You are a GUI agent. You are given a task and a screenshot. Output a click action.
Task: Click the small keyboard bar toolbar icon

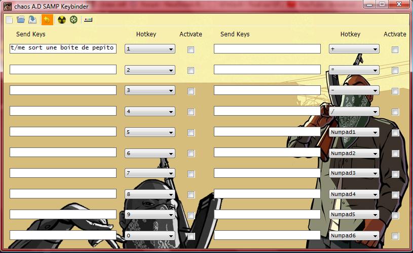tap(88, 20)
